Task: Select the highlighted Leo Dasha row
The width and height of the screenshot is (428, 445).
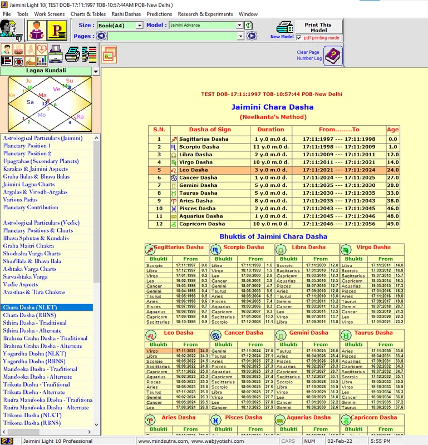Action: (x=274, y=170)
